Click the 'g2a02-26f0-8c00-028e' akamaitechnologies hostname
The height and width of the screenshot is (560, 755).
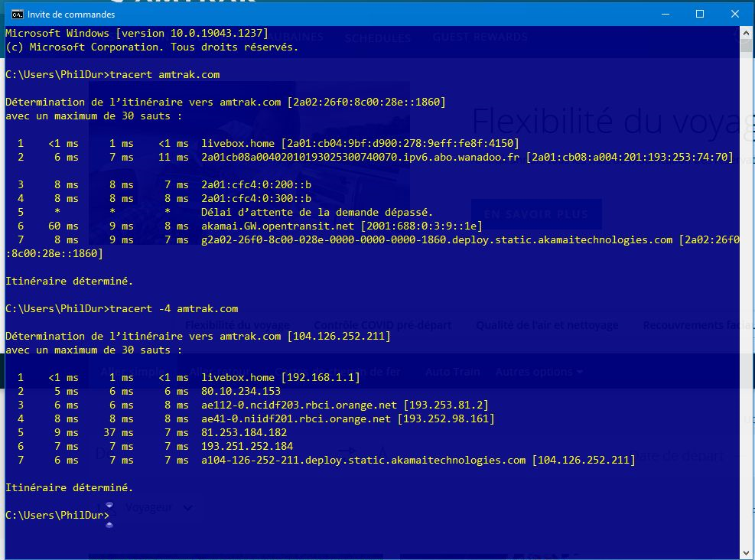coord(437,239)
